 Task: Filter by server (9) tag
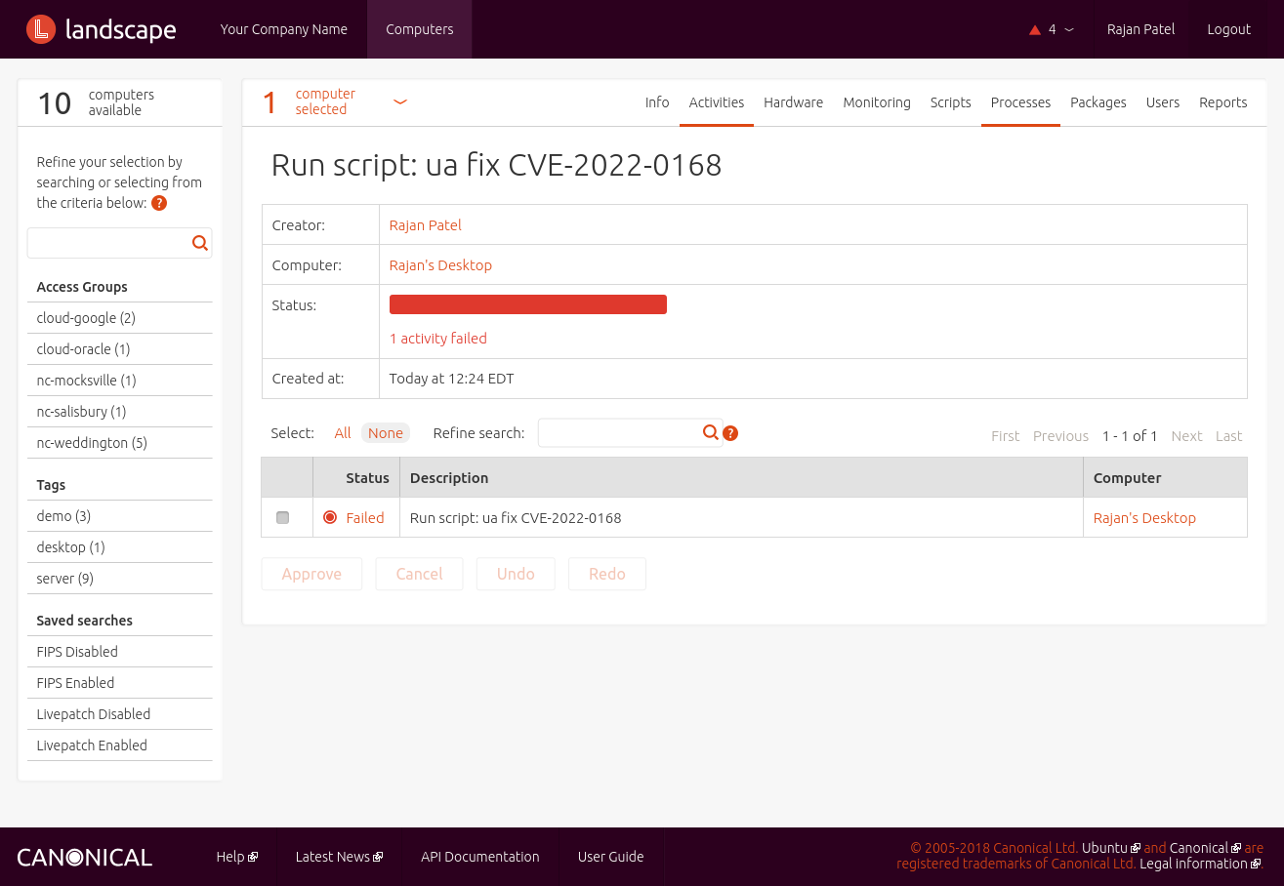pyautogui.click(x=65, y=579)
